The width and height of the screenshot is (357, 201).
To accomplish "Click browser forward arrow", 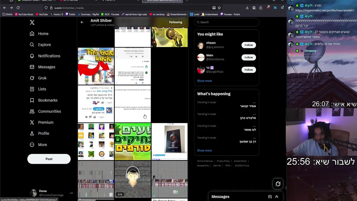I will click(x=11, y=8).
